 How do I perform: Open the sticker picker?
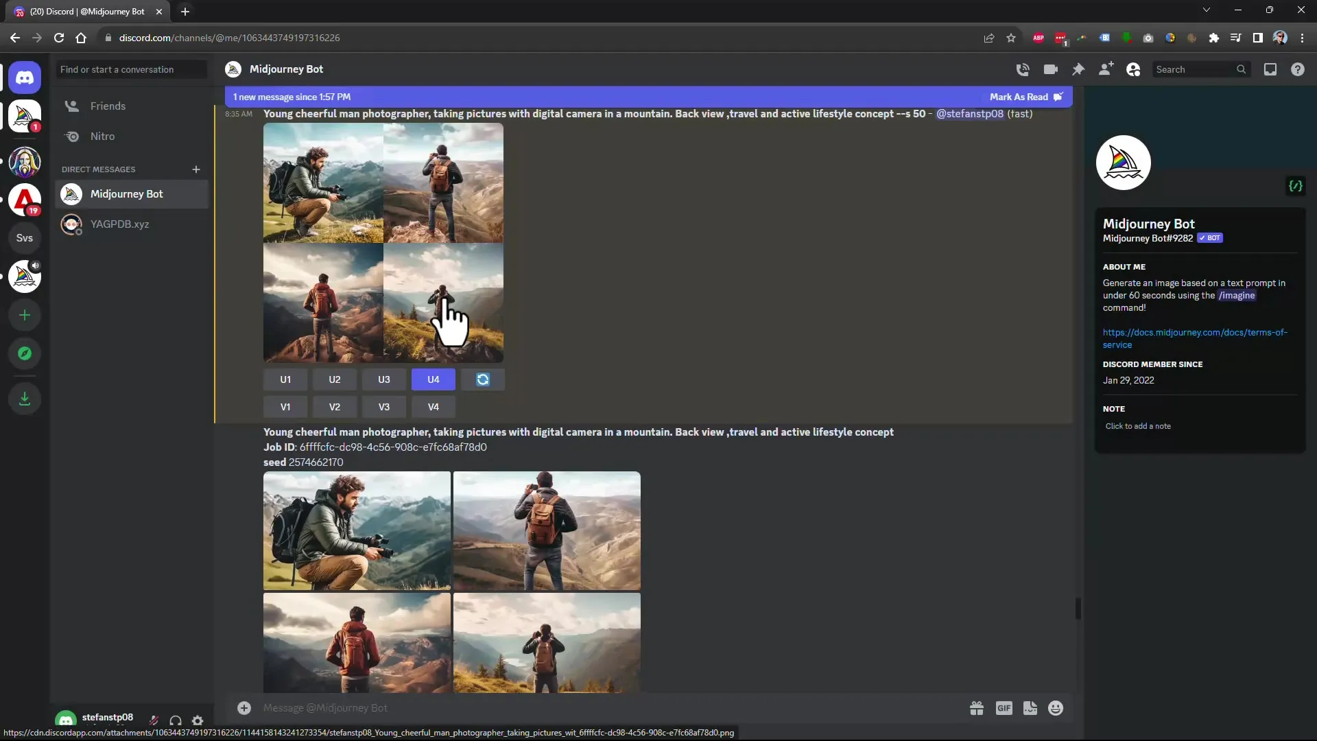pyautogui.click(x=1030, y=708)
